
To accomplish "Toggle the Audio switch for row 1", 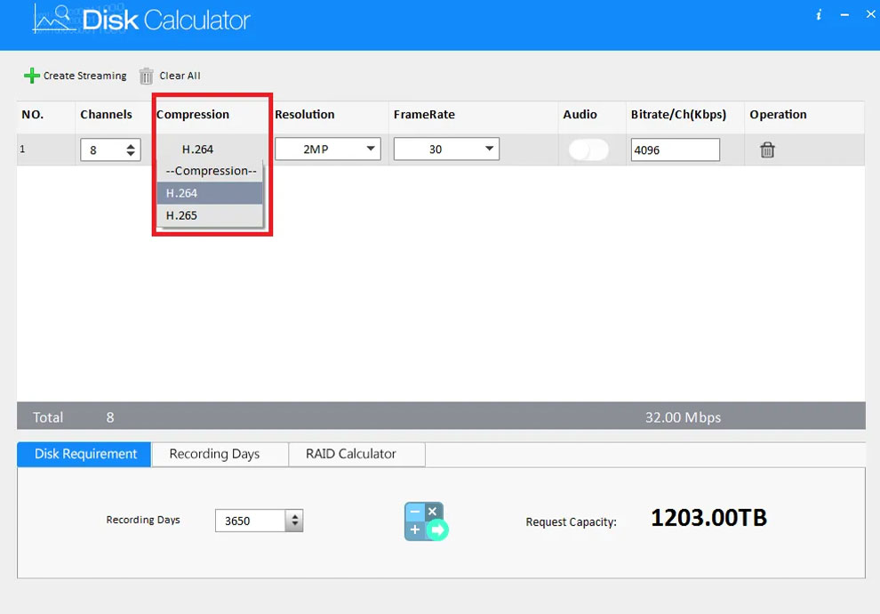I will tap(588, 150).
